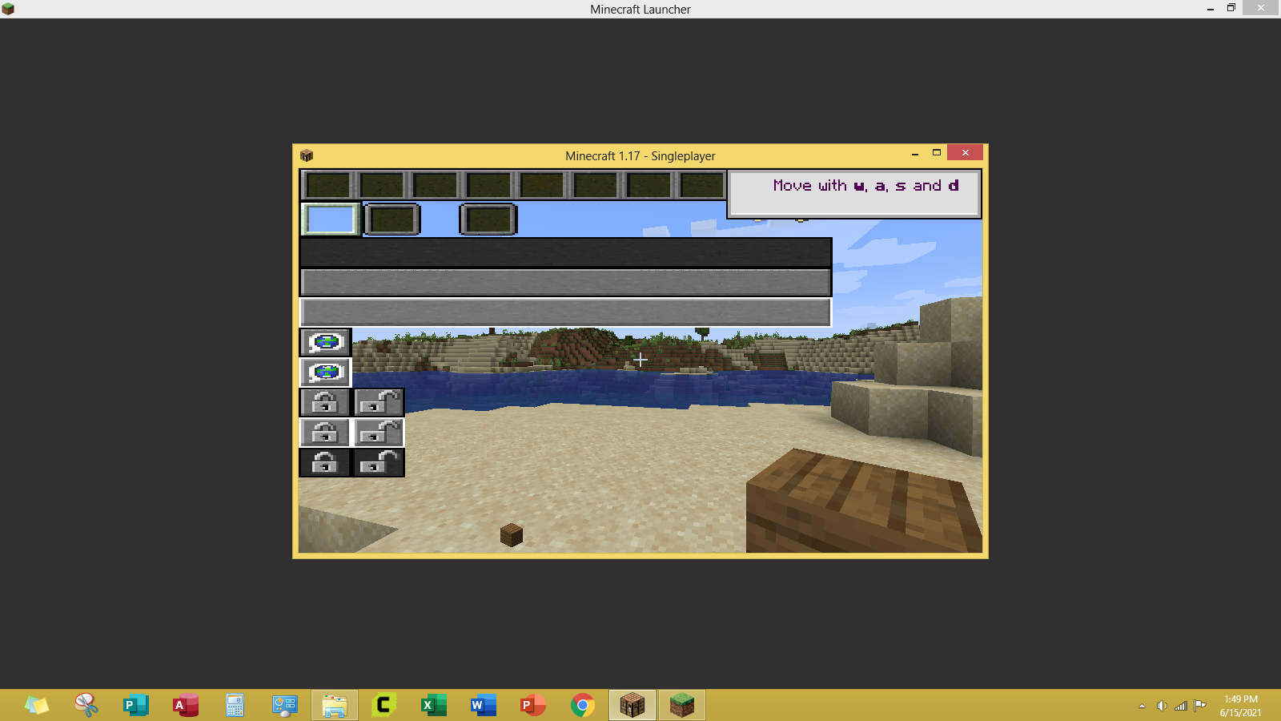Launch PowerPoint from the taskbar
The image size is (1281, 721).
pos(532,705)
